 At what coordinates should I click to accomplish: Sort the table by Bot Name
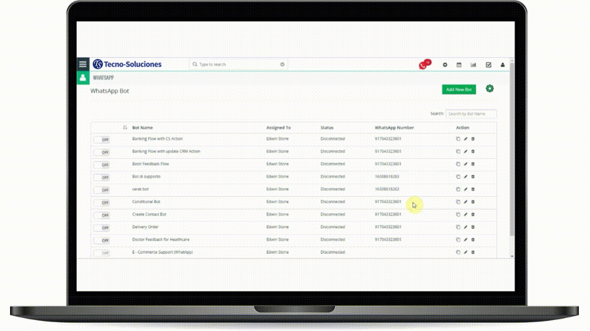click(x=125, y=127)
